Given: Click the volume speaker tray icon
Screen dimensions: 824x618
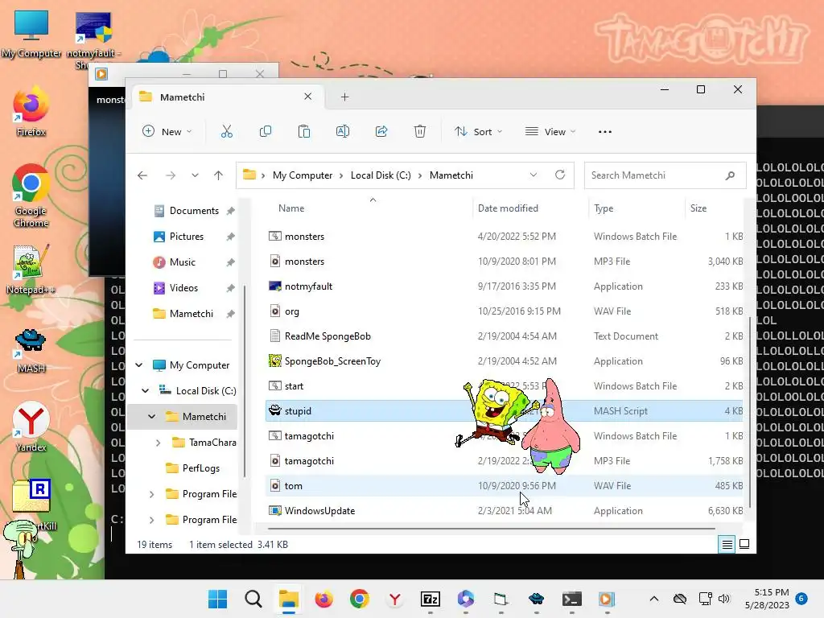Looking at the screenshot, I should (724, 599).
